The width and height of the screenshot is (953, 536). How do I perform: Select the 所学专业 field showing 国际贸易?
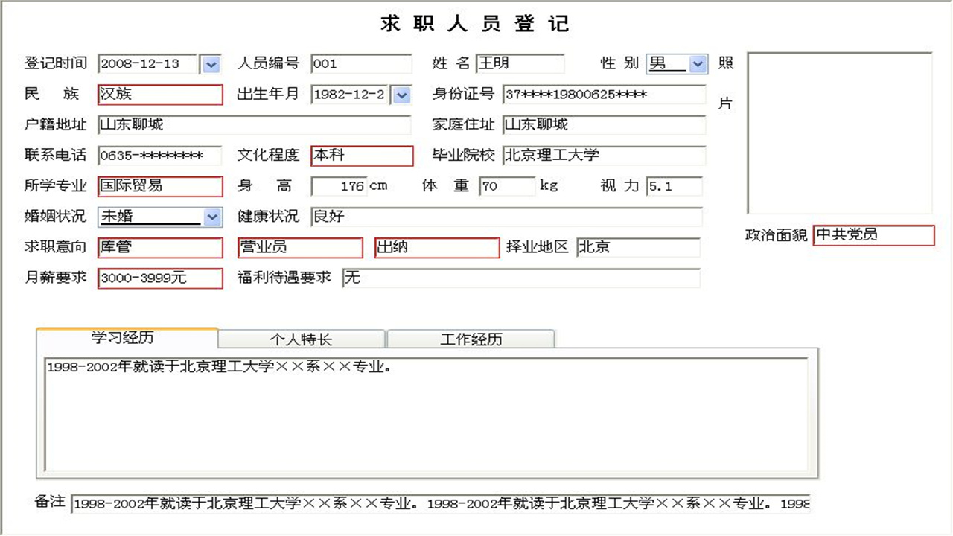click(x=159, y=186)
